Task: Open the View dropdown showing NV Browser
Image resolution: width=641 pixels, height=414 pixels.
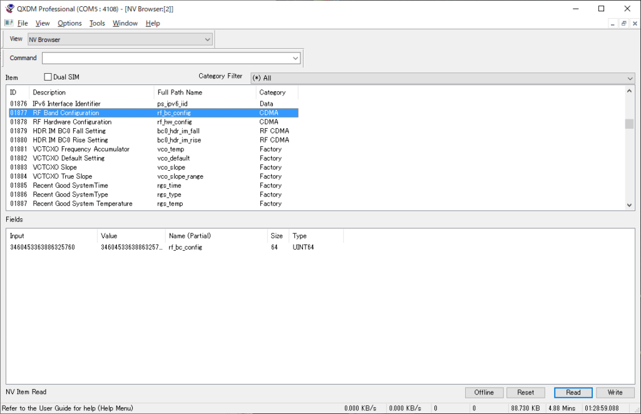Action: click(x=120, y=39)
